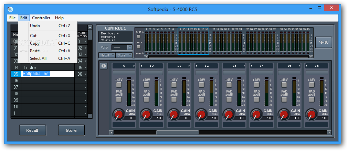This screenshot has height=151, width=348.
Task: Enable +48V phantom power on channel 16
Action: pos(312,85)
